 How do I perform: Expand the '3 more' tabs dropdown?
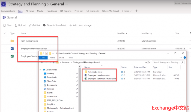[127, 11]
